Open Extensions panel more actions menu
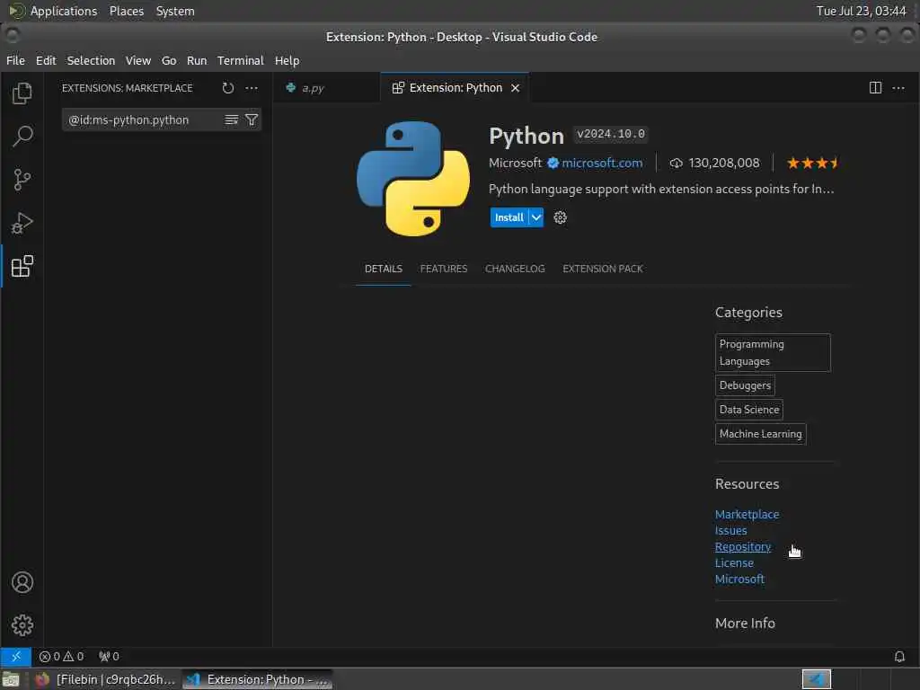 tap(252, 88)
